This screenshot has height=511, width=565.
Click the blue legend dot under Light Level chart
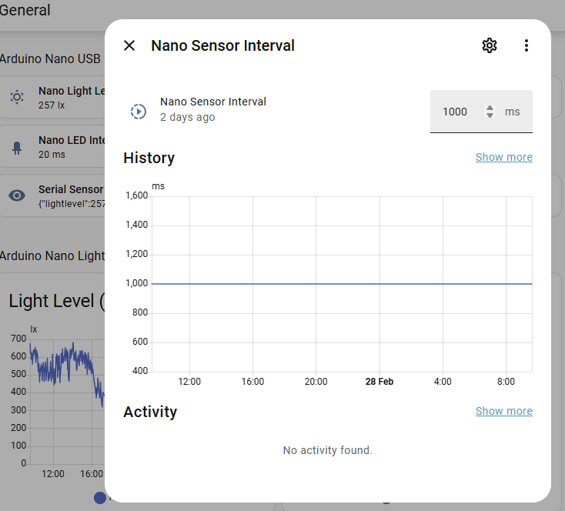coord(100,498)
